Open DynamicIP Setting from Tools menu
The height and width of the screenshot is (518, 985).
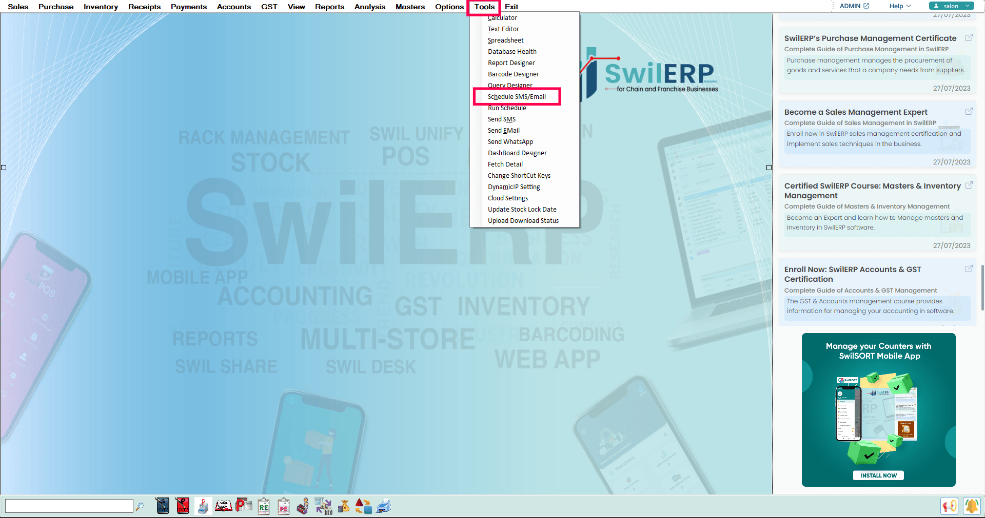525,187
